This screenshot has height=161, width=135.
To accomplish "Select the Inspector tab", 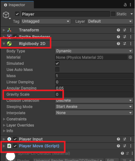I will pyautogui.click(x=14, y=5).
